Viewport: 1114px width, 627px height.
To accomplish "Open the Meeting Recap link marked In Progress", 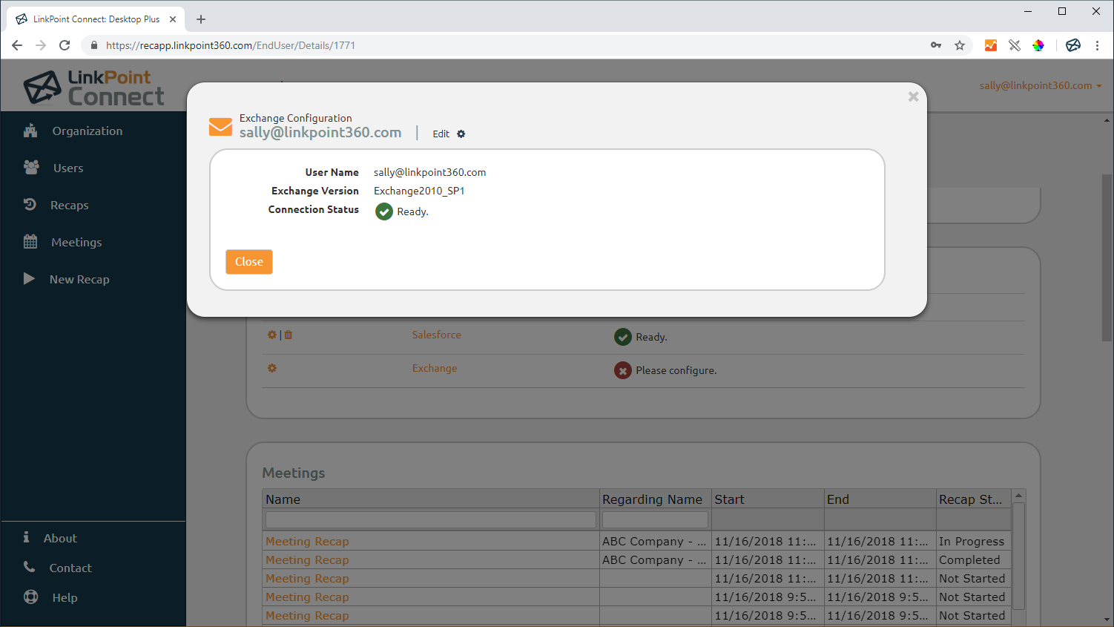I will pyautogui.click(x=307, y=542).
